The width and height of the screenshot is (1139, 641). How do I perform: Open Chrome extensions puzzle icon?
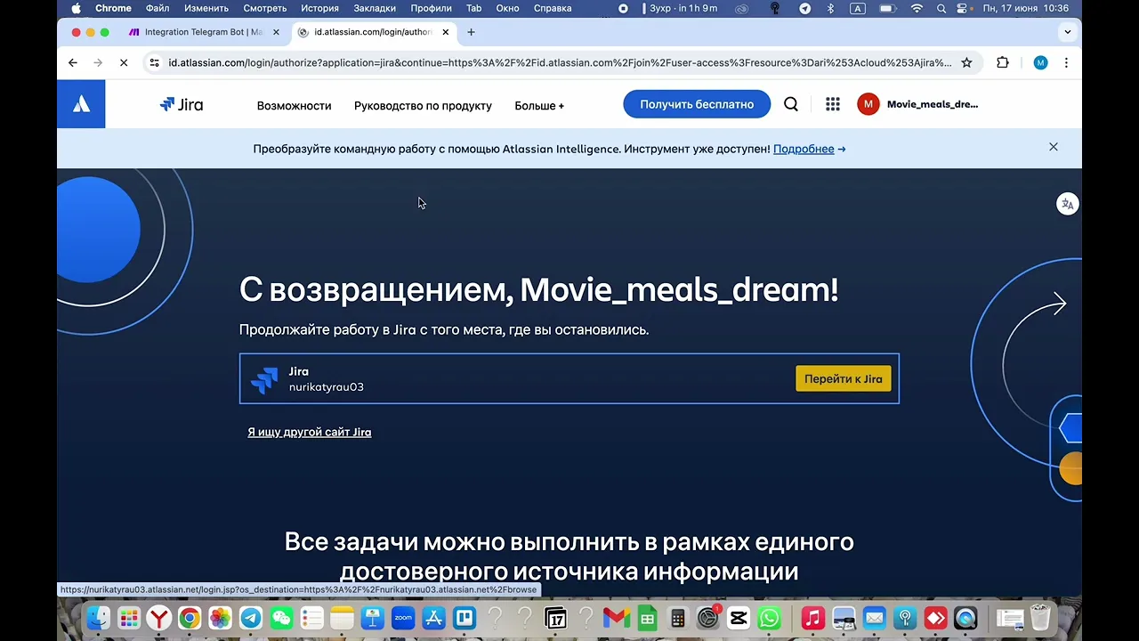[1003, 62]
